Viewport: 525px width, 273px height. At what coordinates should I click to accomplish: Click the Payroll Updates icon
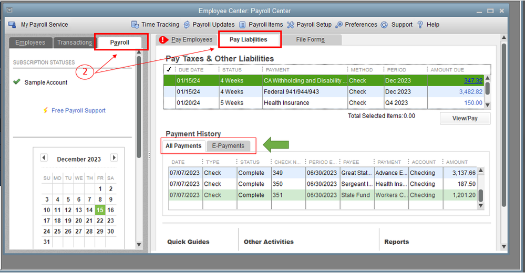tap(187, 25)
